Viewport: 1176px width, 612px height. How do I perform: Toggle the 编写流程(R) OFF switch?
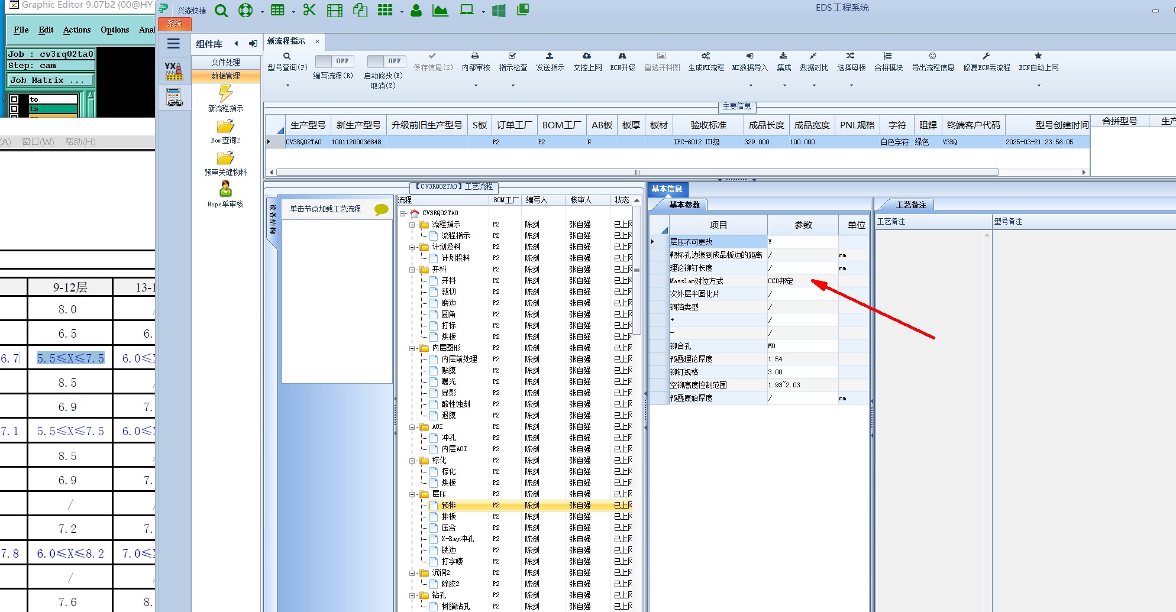pos(334,61)
